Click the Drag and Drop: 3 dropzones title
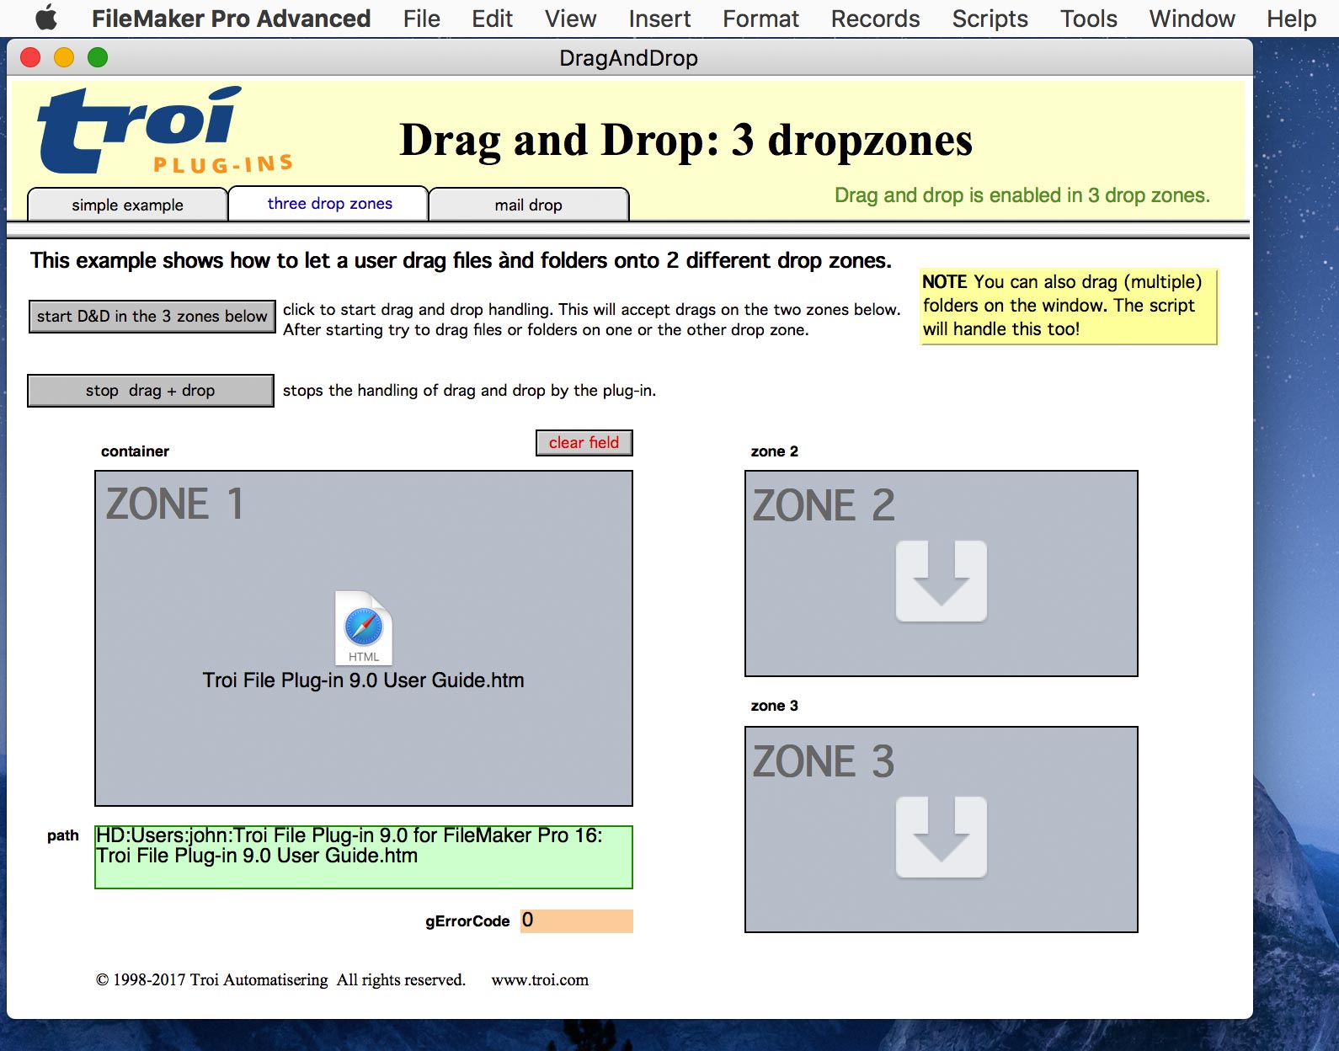Viewport: 1339px width, 1051px height. 686,141
